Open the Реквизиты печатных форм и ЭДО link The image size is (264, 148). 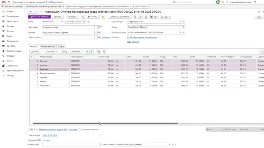(x=53, y=129)
